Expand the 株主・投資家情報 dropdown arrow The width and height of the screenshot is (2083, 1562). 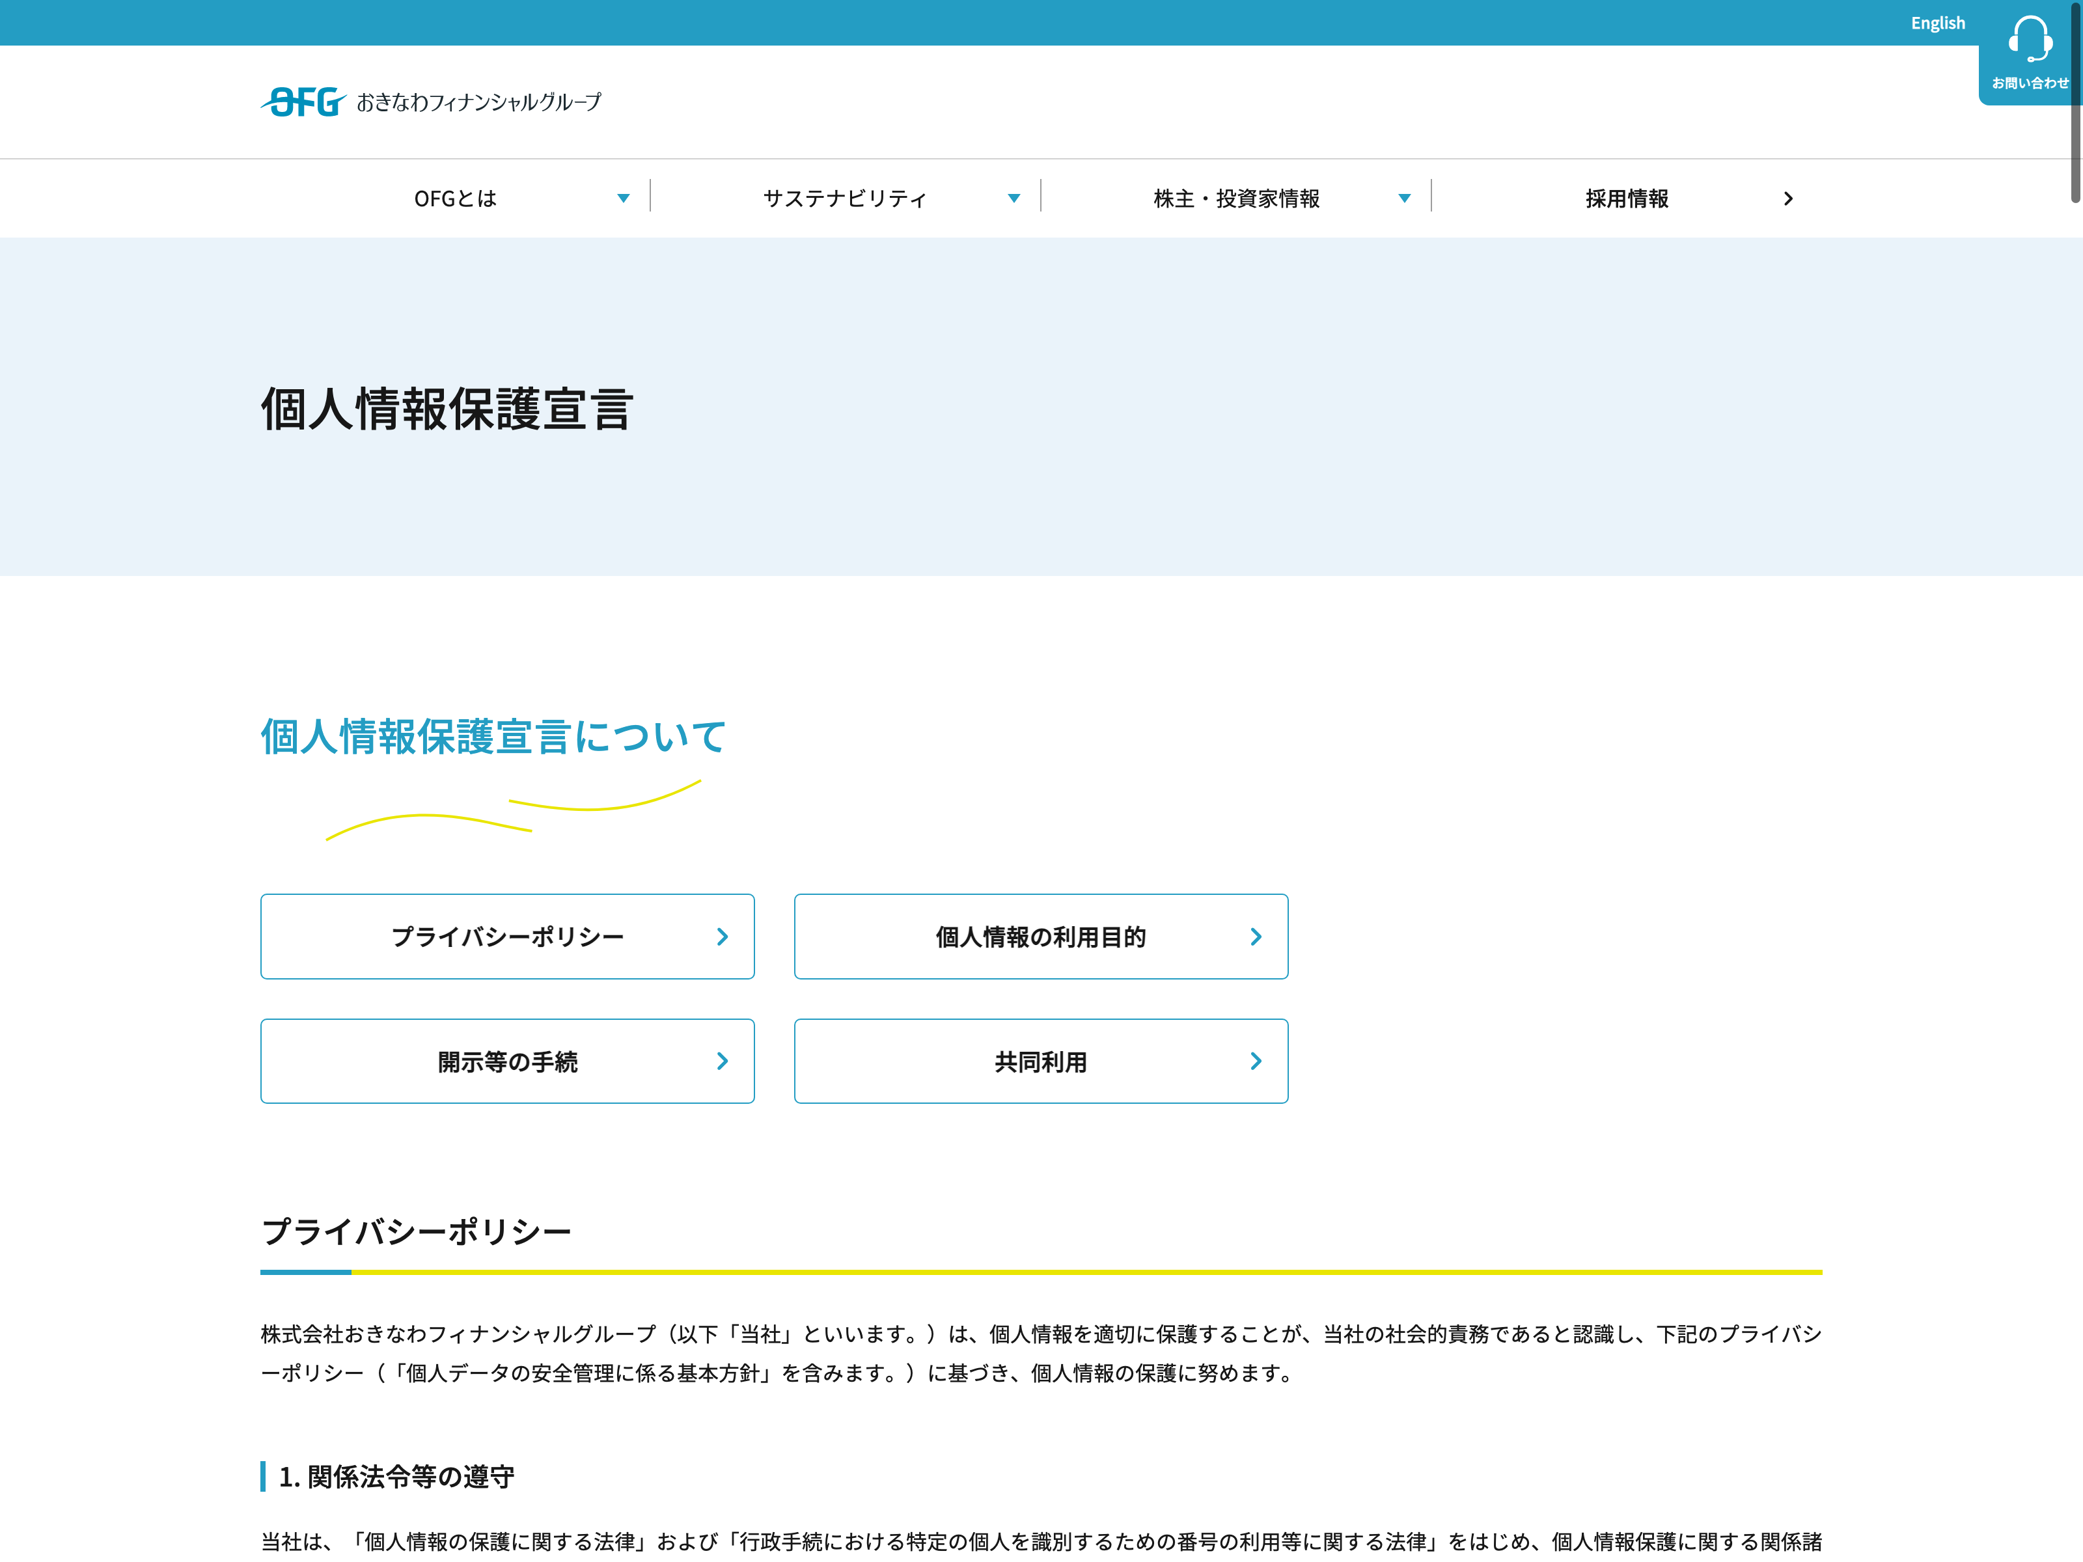pyautogui.click(x=1404, y=199)
